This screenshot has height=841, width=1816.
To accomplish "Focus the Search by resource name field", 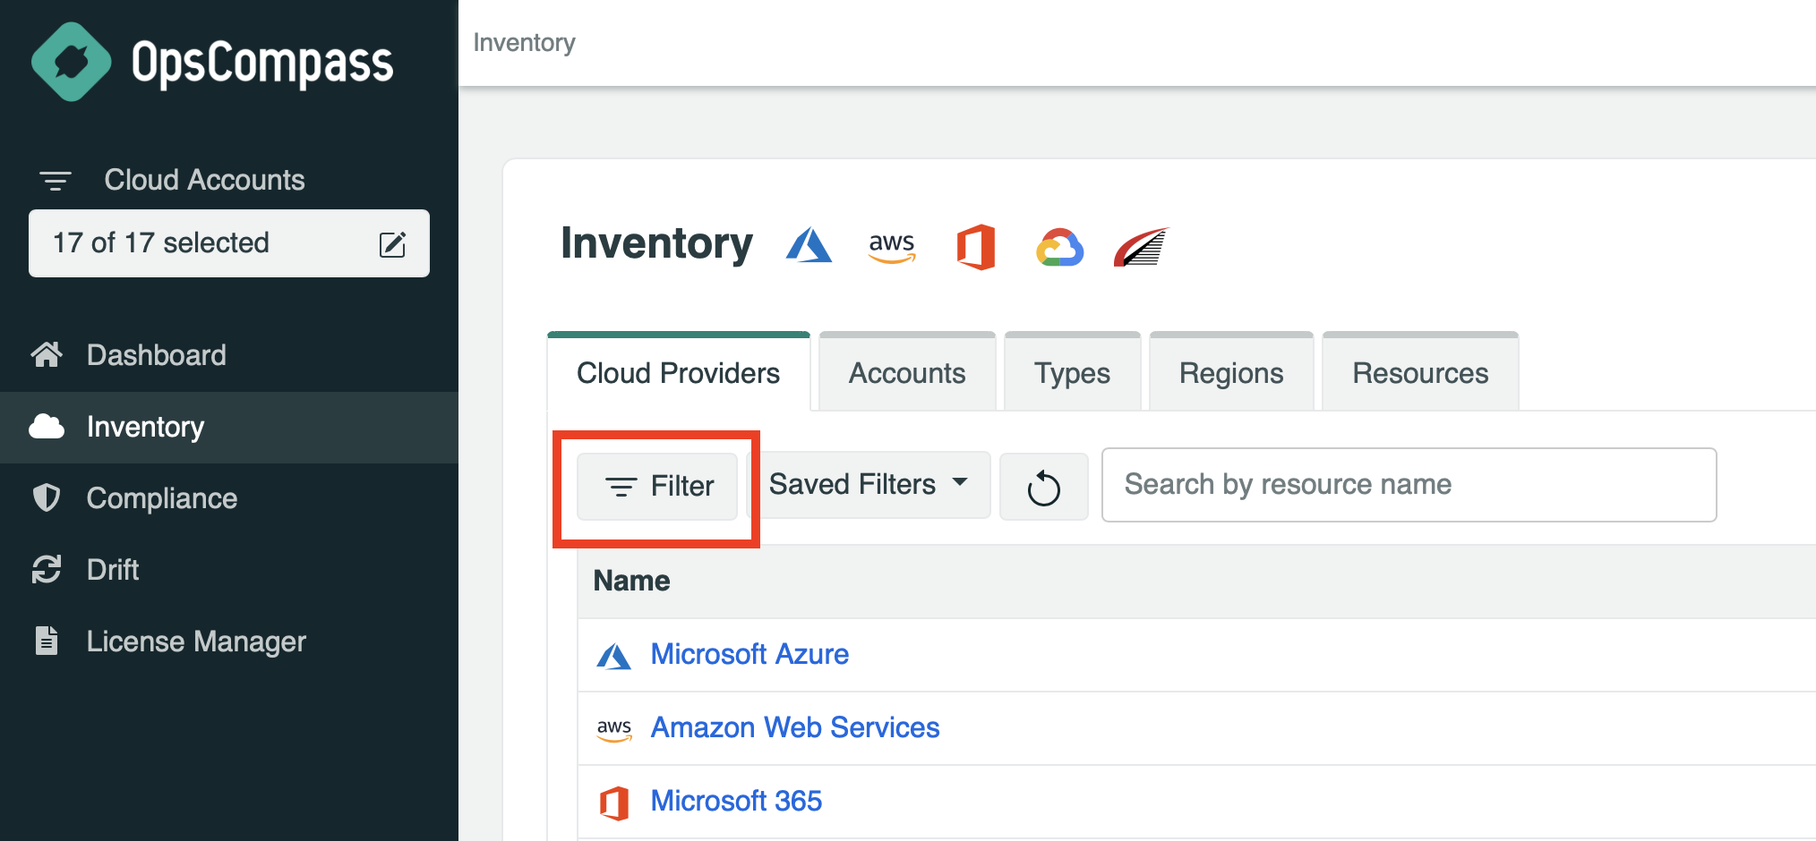I will point(1409,485).
